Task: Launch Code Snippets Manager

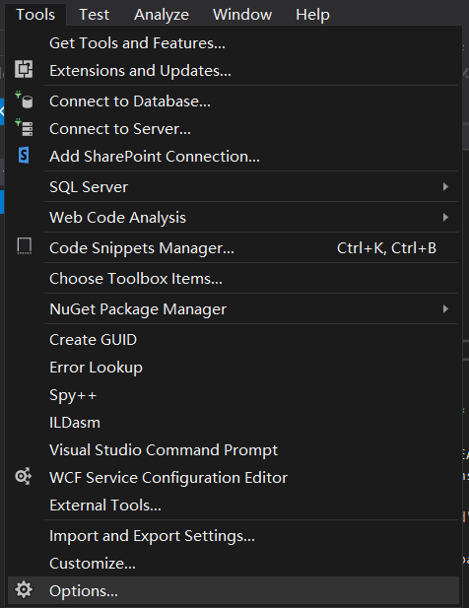Action: 234,247
